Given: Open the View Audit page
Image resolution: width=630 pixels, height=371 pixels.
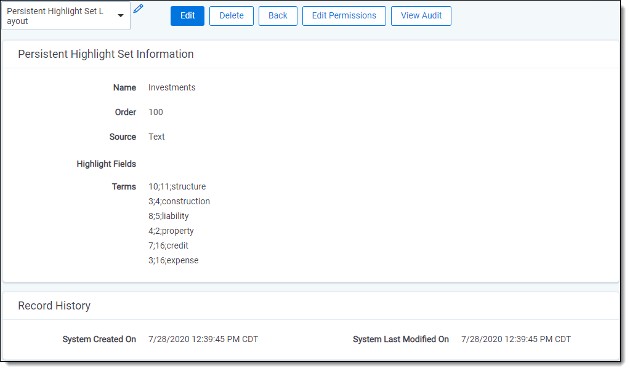Looking at the screenshot, I should [x=421, y=16].
